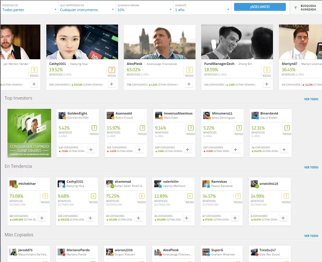Viewport: 322px width, 262px height.
Task: Copy shammad with plus button
Action: point(138,218)
